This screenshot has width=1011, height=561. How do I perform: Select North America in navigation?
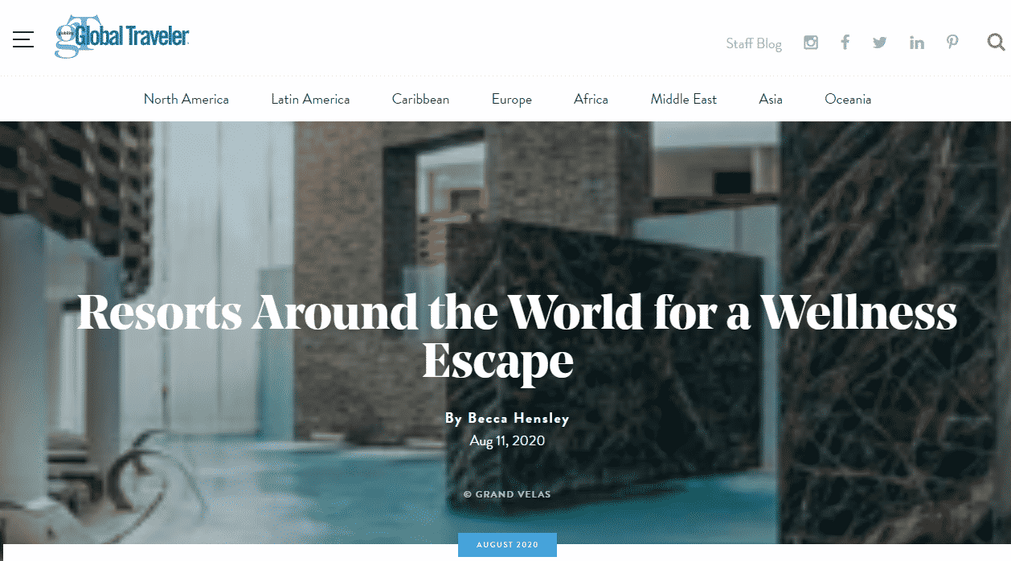coord(186,100)
